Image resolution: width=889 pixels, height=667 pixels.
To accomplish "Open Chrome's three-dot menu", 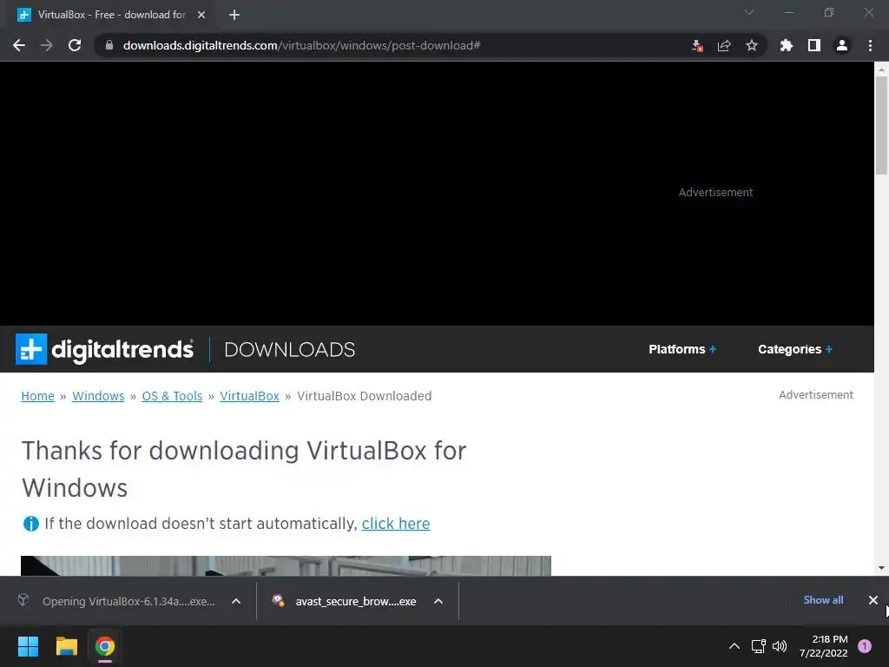I will pos(870,45).
